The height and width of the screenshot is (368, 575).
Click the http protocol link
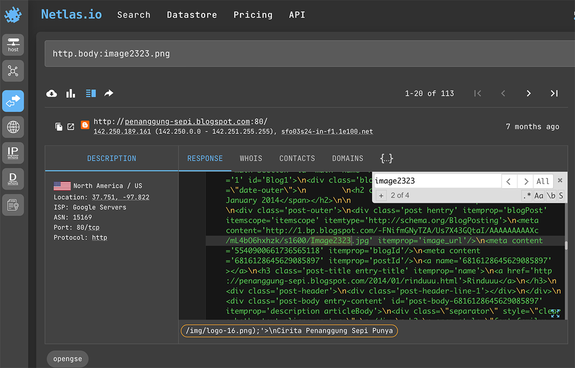pyautogui.click(x=100, y=238)
